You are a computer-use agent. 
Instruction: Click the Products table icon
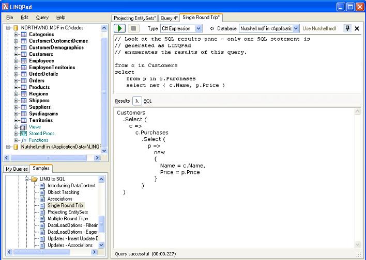[24, 87]
